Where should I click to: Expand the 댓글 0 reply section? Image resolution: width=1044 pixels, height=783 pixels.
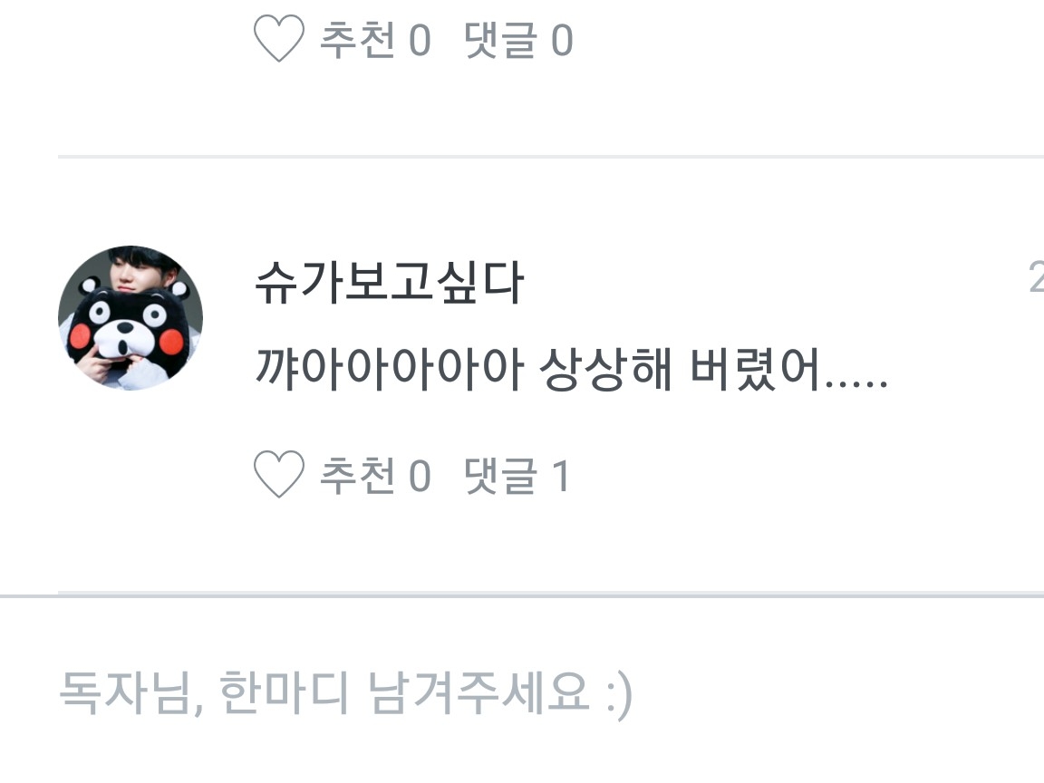tap(518, 40)
